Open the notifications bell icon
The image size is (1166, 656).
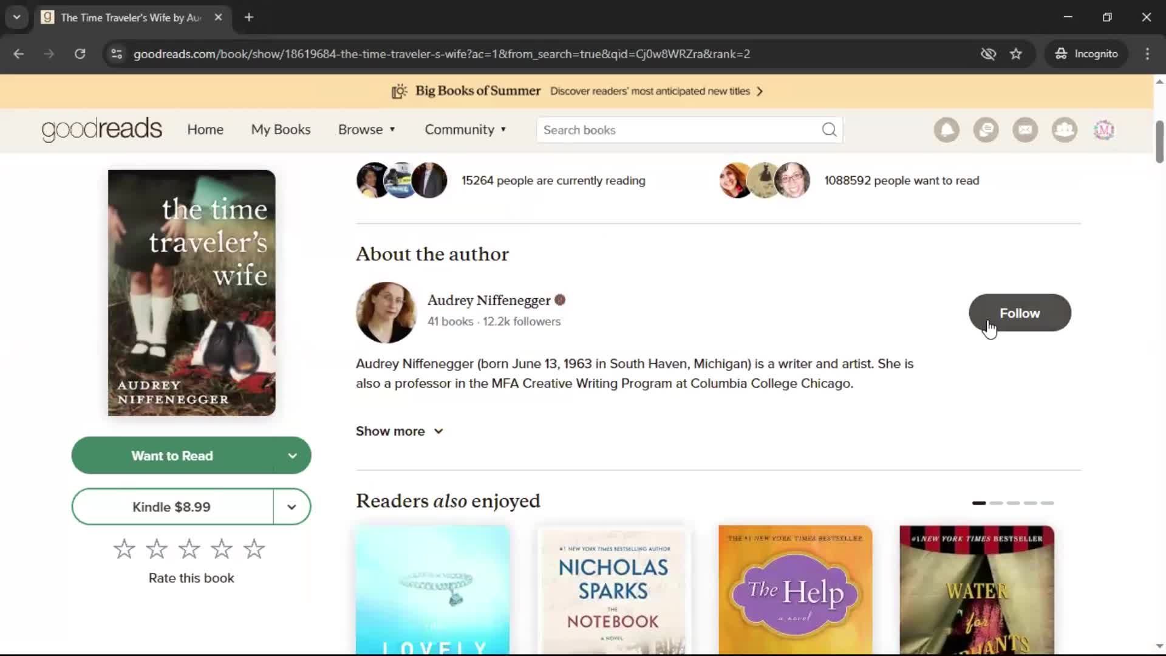(x=947, y=130)
